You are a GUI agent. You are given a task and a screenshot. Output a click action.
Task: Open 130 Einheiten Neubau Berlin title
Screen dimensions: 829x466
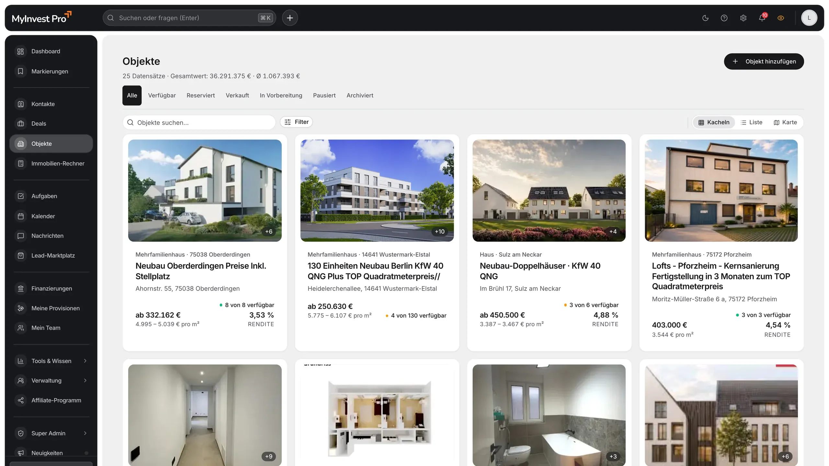(375, 271)
